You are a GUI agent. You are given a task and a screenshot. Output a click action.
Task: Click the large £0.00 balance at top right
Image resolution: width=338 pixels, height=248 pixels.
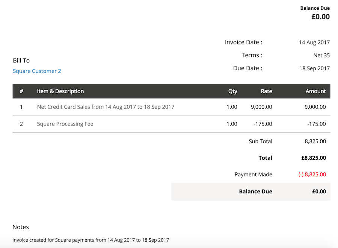320,17
